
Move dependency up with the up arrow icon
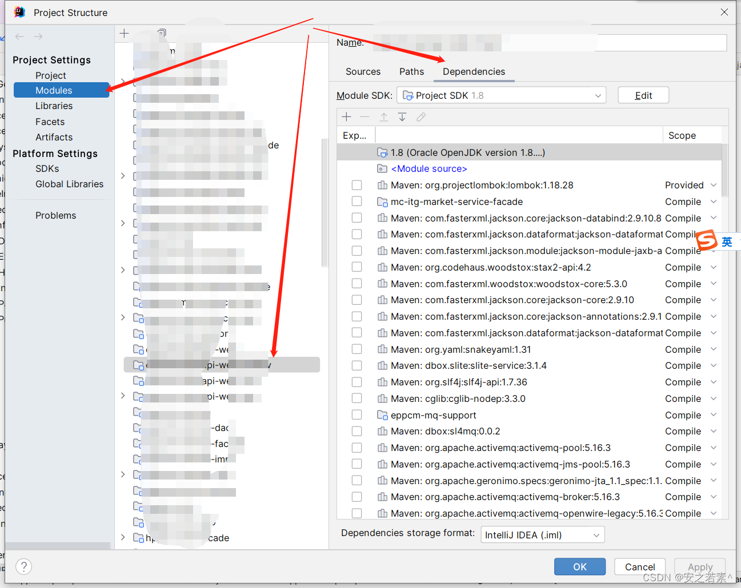pyautogui.click(x=384, y=117)
